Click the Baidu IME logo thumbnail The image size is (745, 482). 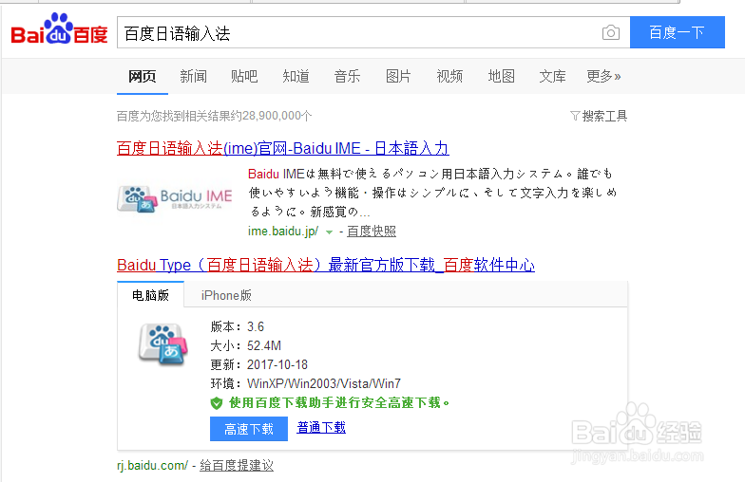[x=175, y=198]
